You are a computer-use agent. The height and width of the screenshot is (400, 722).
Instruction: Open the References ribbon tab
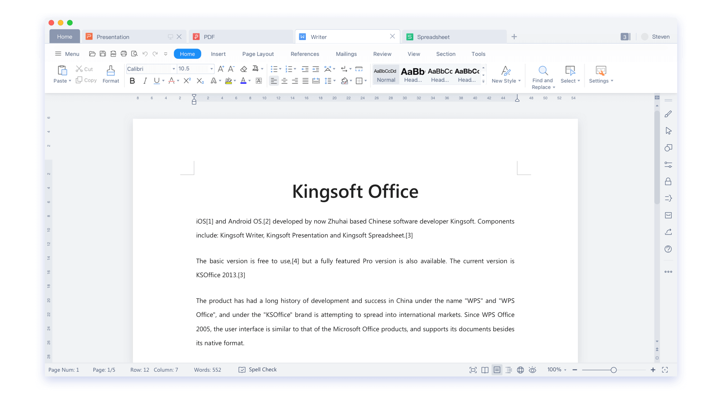tap(305, 54)
